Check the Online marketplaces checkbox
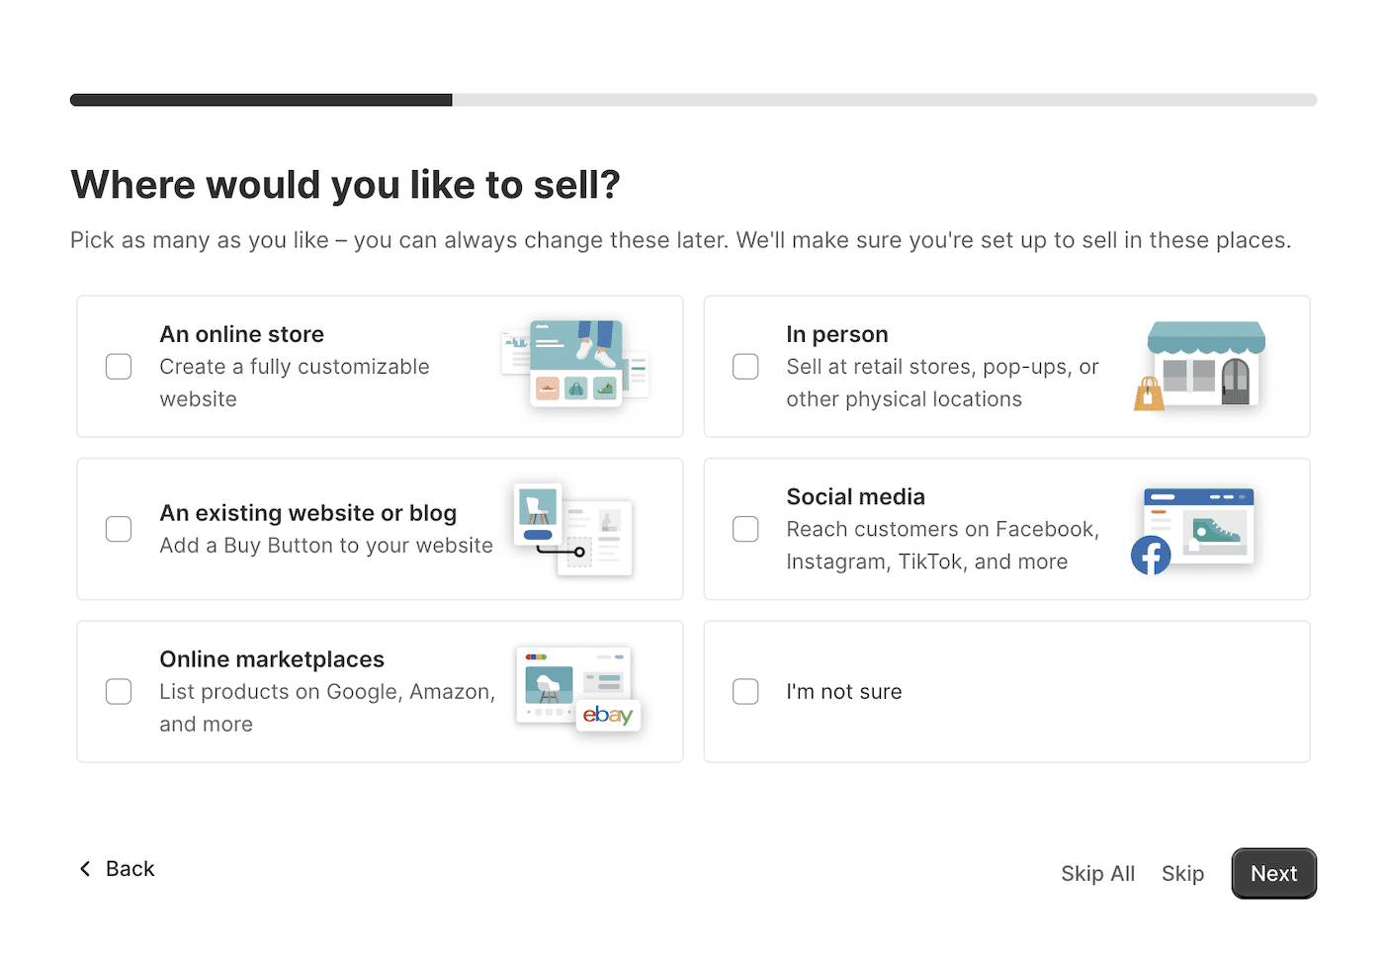The image size is (1384, 954). (x=119, y=692)
